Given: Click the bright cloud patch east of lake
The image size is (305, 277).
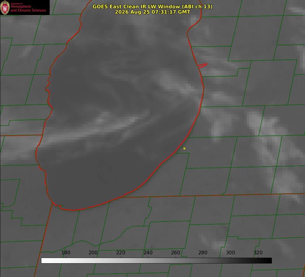Looking at the screenshot, I should click(x=255, y=120).
